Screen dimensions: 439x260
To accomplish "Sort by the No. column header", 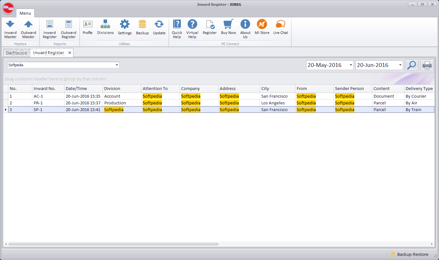I will tap(20, 89).
